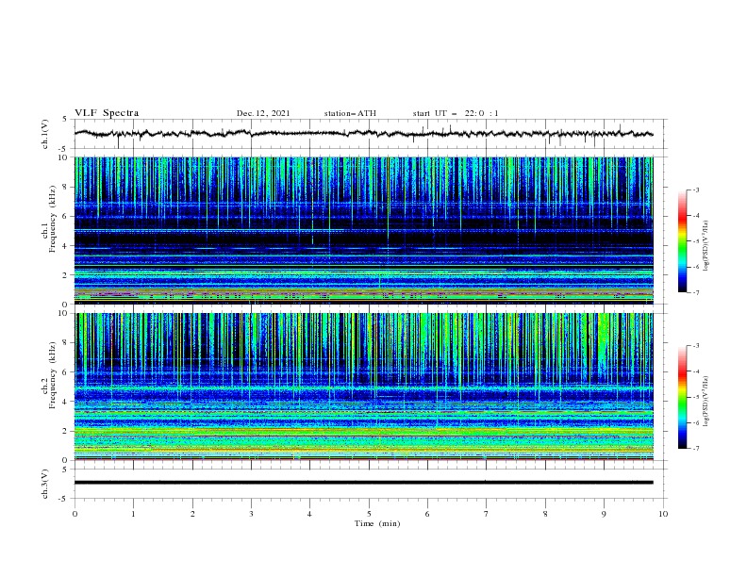Click the "-7" tick on ch.2 colorbar
This screenshot has height=577, width=747.
click(695, 448)
